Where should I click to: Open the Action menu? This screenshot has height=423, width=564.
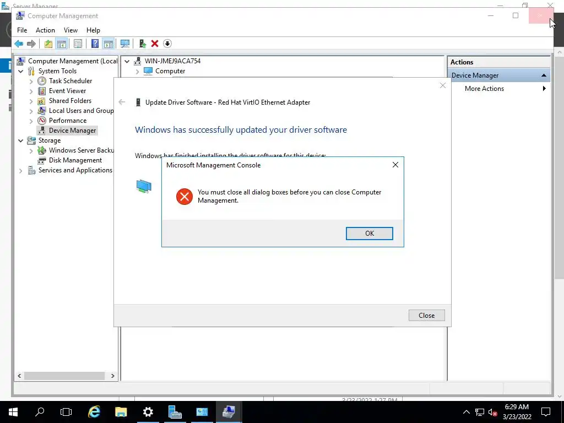click(x=45, y=30)
